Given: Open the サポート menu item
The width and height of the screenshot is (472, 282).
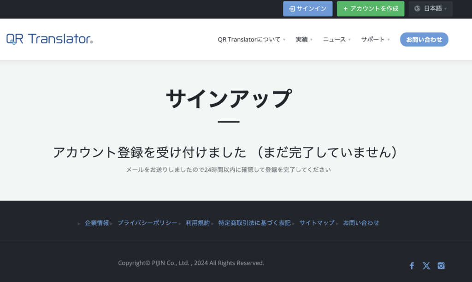Looking at the screenshot, I should (375, 40).
